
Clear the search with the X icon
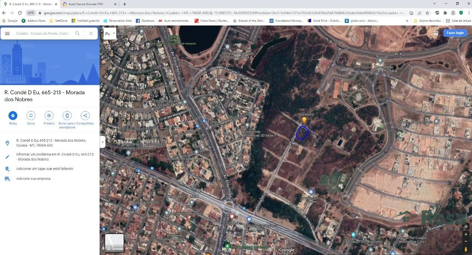pos(91,34)
